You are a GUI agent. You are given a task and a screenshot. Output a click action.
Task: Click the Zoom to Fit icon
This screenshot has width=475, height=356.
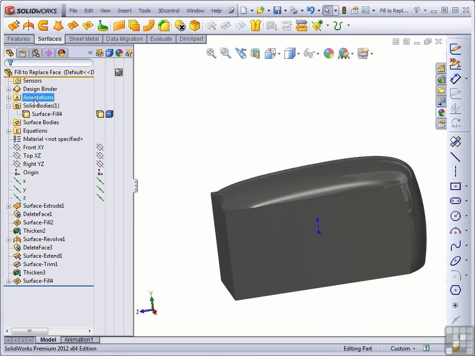(x=211, y=53)
